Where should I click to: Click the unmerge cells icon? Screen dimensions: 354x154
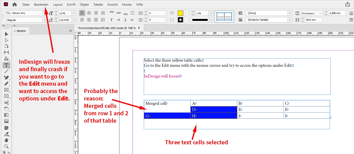[x=172, y=20]
